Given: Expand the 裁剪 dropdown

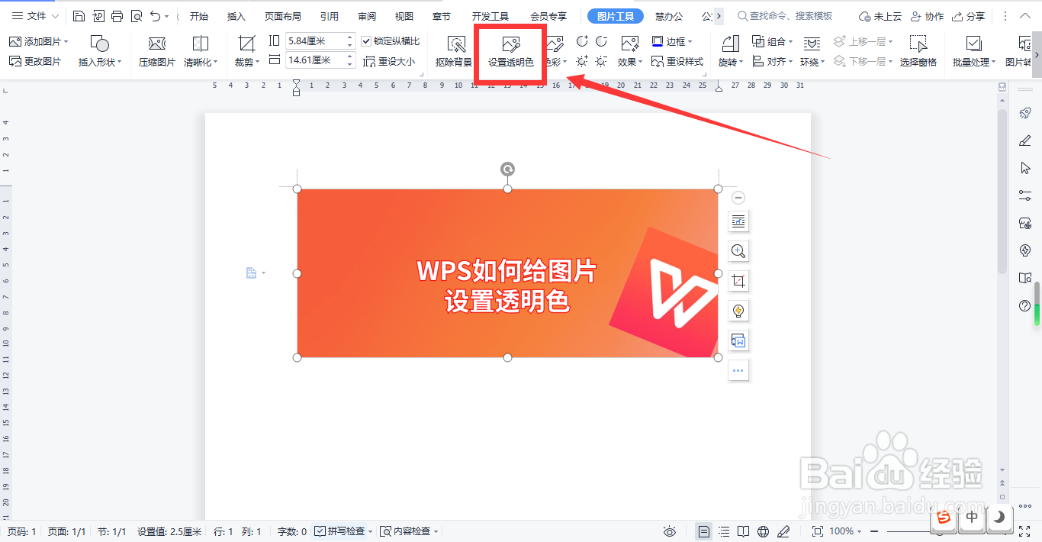Looking at the screenshot, I should click(x=258, y=63).
